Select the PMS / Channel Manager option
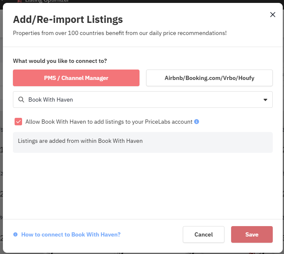 [76, 78]
